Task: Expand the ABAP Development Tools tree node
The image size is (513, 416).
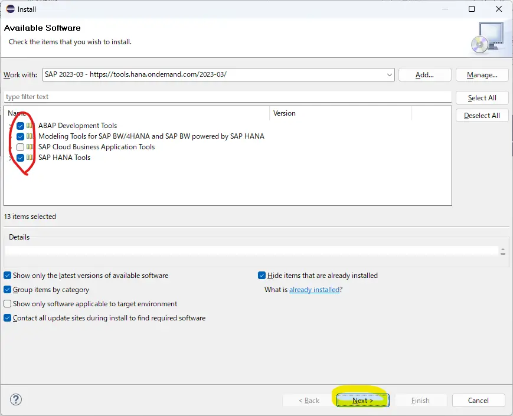Action: pyautogui.click(x=10, y=126)
